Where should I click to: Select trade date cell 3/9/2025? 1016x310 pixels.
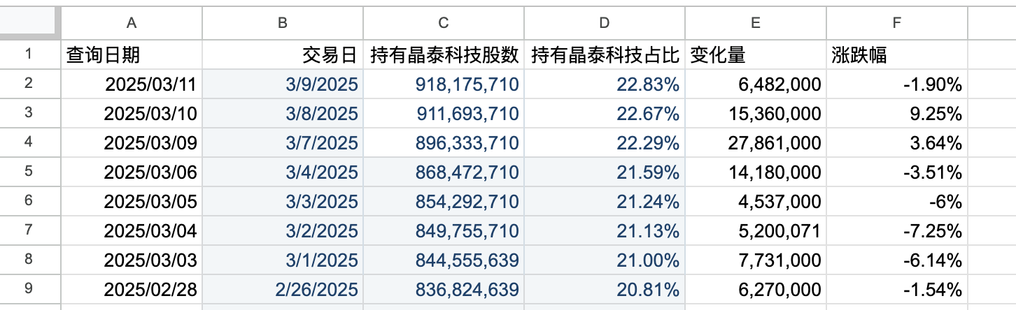point(282,84)
